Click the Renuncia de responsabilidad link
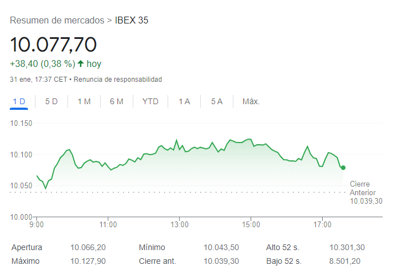The image size is (397, 273). tap(118, 80)
